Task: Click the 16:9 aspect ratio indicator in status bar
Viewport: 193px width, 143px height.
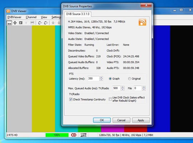Action: 83,135
